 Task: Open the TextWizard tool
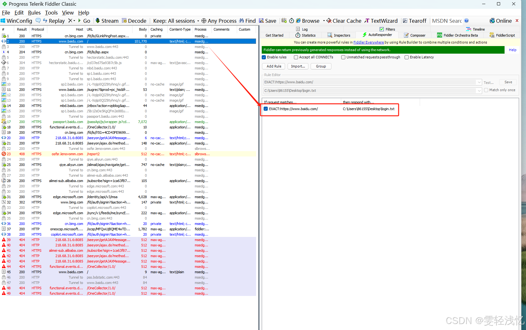[381, 21]
